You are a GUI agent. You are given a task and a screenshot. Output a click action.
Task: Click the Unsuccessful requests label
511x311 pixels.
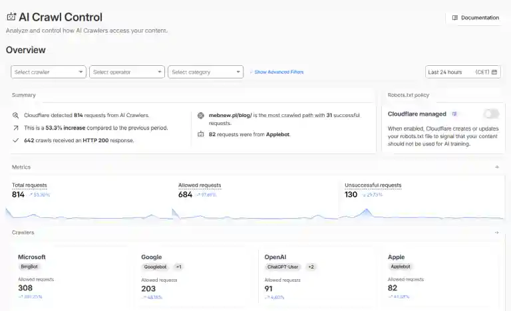click(x=373, y=185)
